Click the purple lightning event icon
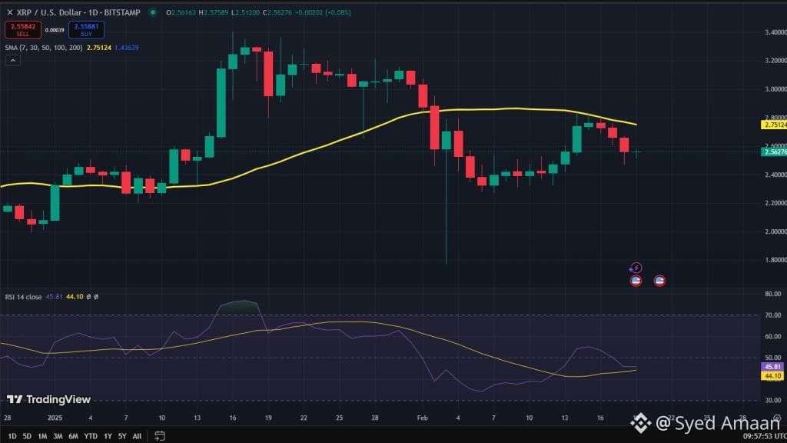787x443 pixels. (636, 268)
